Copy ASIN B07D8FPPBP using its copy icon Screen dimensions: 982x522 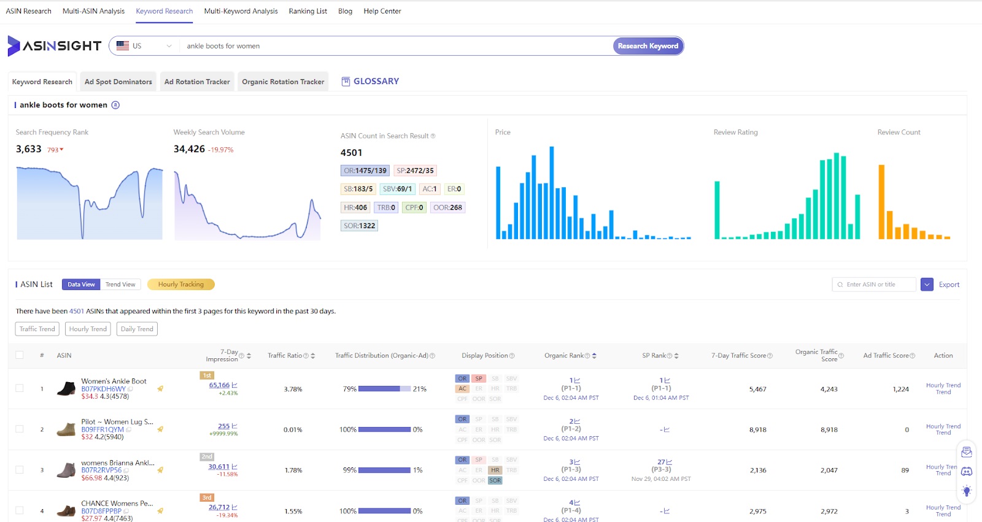(126, 511)
